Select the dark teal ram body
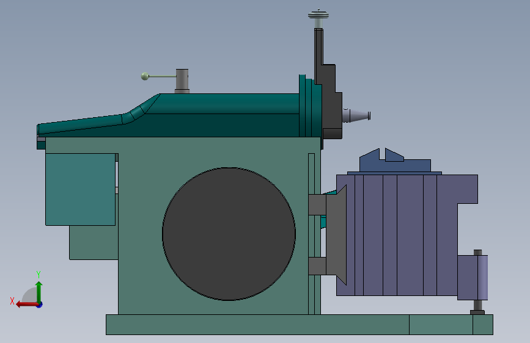This screenshot has width=530, height=343. point(169,117)
